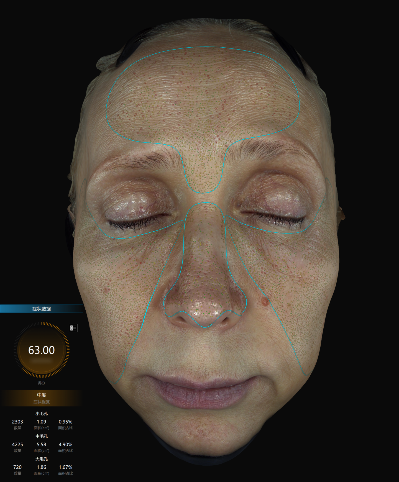Image resolution: width=399 pixels, height=482 pixels.
Task: Click the large pore area value 1.86
Action: [42, 467]
